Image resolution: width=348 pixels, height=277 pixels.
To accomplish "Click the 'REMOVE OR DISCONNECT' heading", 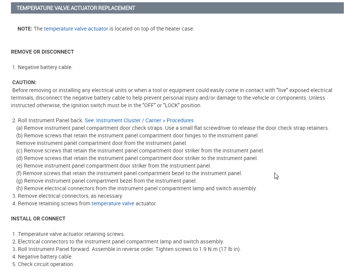I will tap(42, 52).
